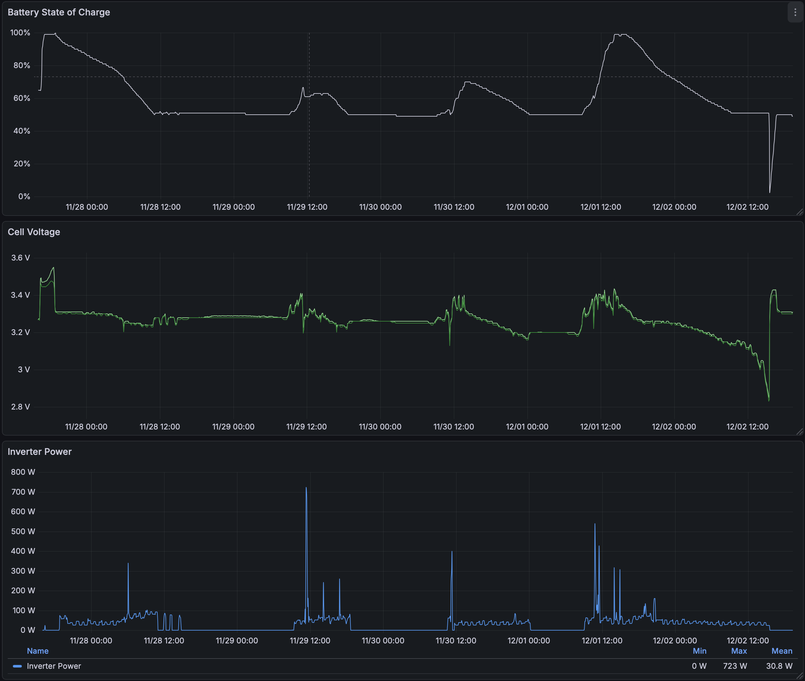Click the 12/01 12:00 label under Cell Voltage
Image resolution: width=805 pixels, height=681 pixels.
600,427
